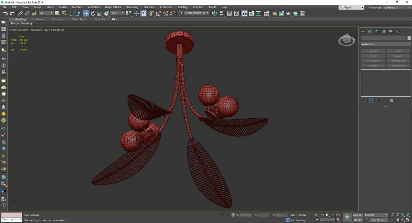Toggle the Ribbon display icon

click(244, 13)
